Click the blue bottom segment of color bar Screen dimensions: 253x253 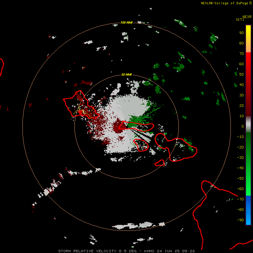click(x=248, y=210)
